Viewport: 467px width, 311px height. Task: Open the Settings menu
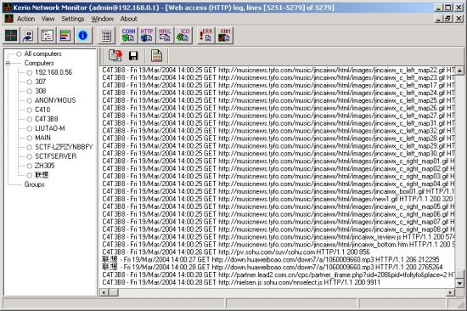pyautogui.click(x=73, y=19)
